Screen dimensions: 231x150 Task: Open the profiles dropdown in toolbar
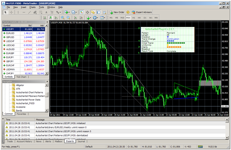click(x=74, y=12)
